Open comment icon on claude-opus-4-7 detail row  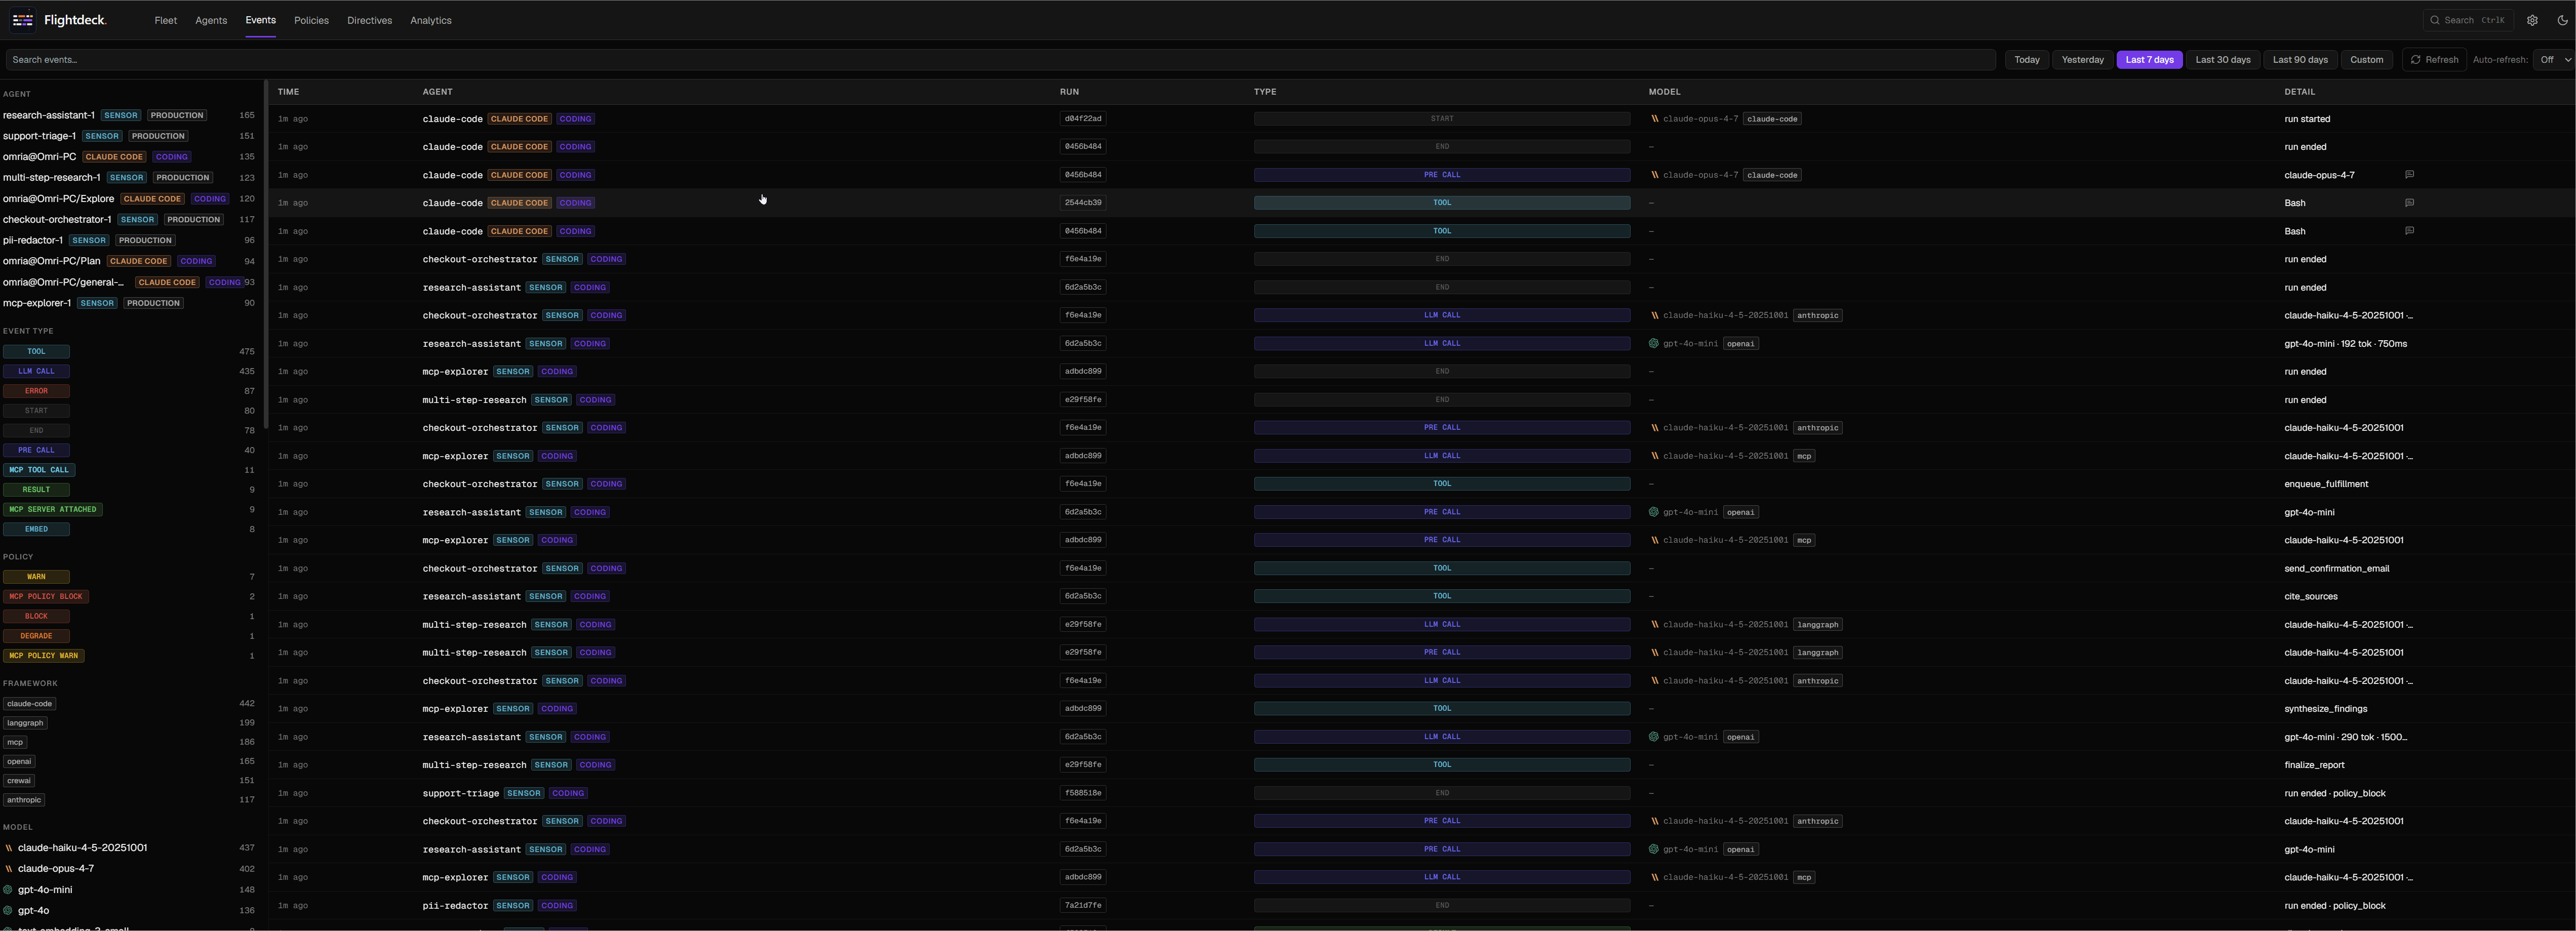[x=2409, y=175]
